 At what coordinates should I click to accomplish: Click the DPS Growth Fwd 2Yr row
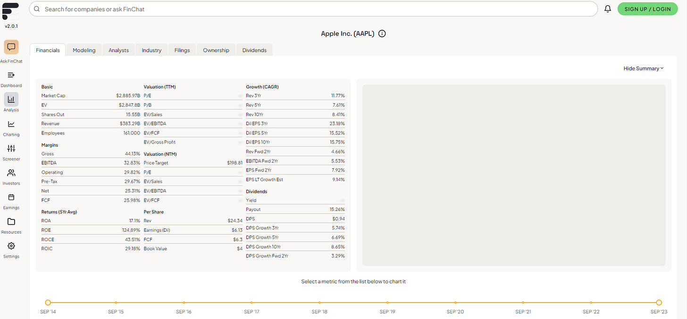click(x=295, y=256)
